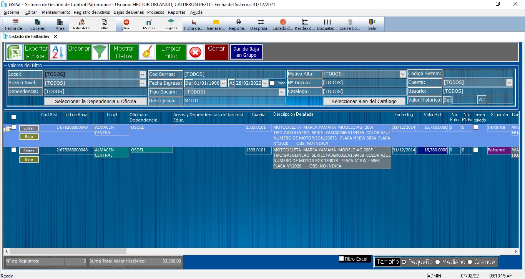The height and width of the screenshot is (279, 525).
Task: Open the Centro de Costo toolbar icon
Action: tap(82, 25)
